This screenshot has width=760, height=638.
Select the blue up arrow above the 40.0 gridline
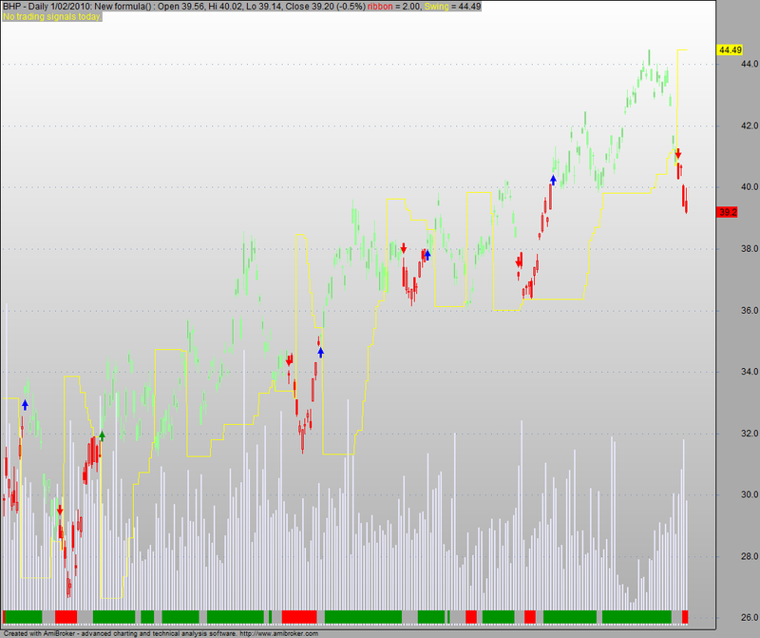click(553, 180)
